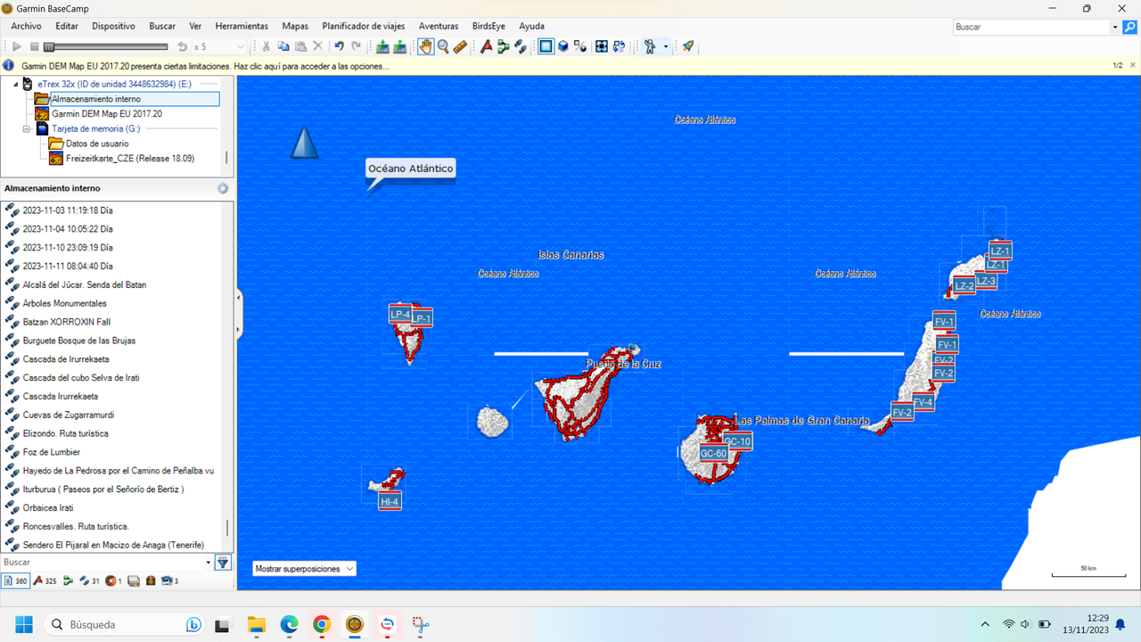Open the activity profile dropdown arrow
This screenshot has width=1141, height=642.
(666, 46)
